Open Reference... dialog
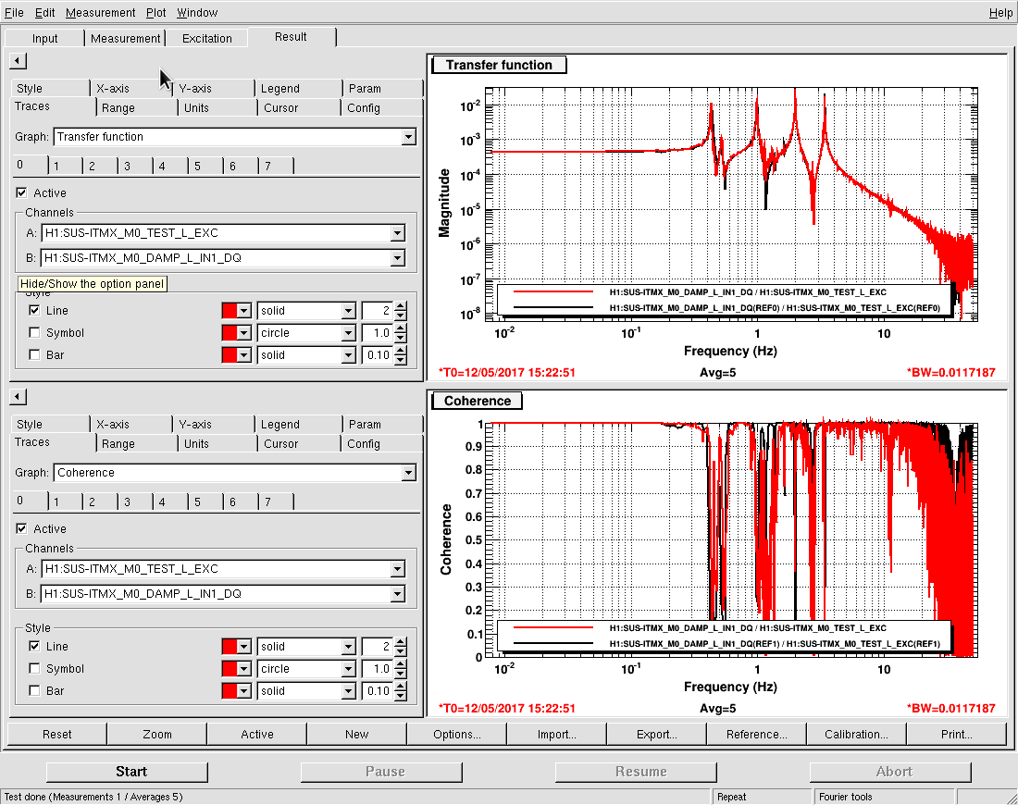 click(x=756, y=734)
